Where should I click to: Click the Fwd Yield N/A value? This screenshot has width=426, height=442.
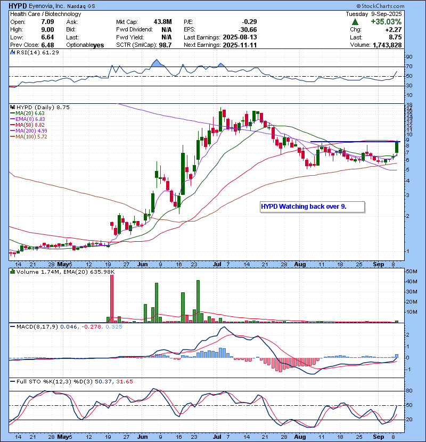[x=167, y=37]
